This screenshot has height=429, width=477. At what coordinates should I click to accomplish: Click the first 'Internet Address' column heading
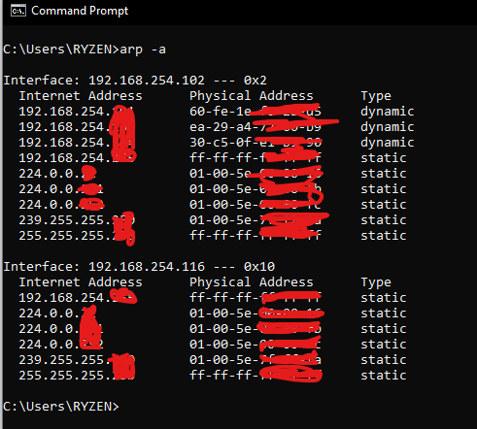(x=81, y=96)
